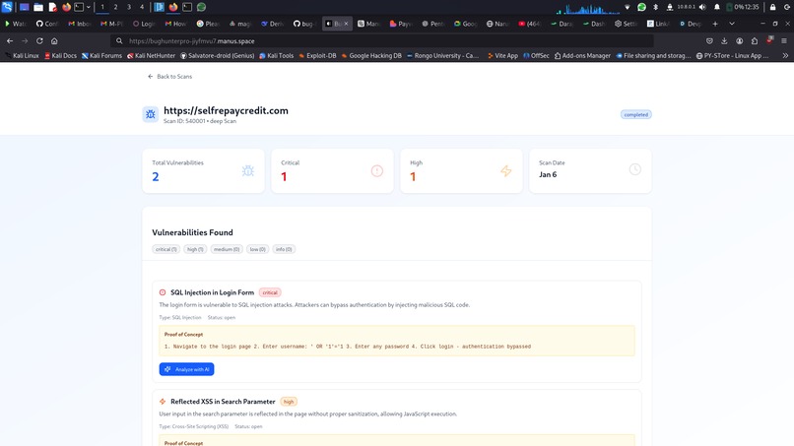Filter by info (0) chip
The width and height of the screenshot is (794, 446).
[284, 249]
